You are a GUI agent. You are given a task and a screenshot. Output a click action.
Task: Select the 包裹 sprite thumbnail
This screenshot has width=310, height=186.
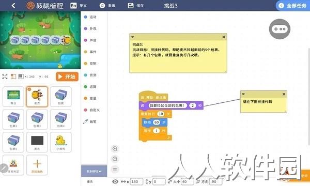click(61, 97)
